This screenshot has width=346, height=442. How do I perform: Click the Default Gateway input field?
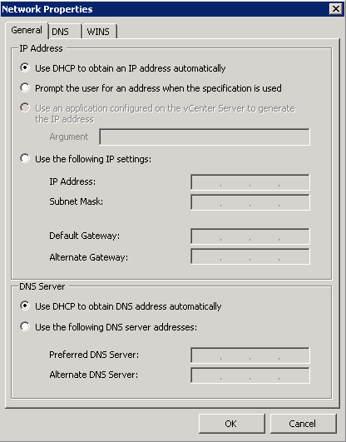[x=250, y=236]
